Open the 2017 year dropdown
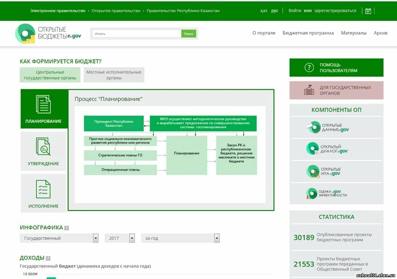 point(120,238)
